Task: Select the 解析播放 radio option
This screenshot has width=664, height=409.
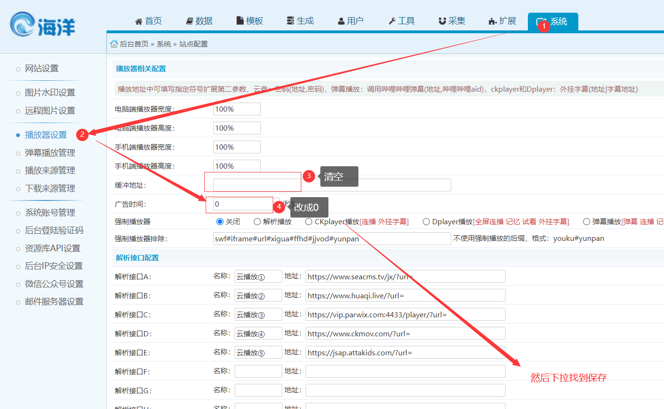Action: (x=258, y=222)
